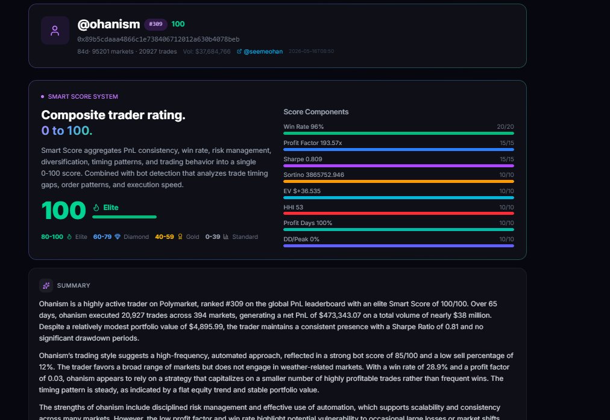This screenshot has width=610, height=420.
Task: Click the green Elite progress bar under the rating
Action: coord(125,217)
